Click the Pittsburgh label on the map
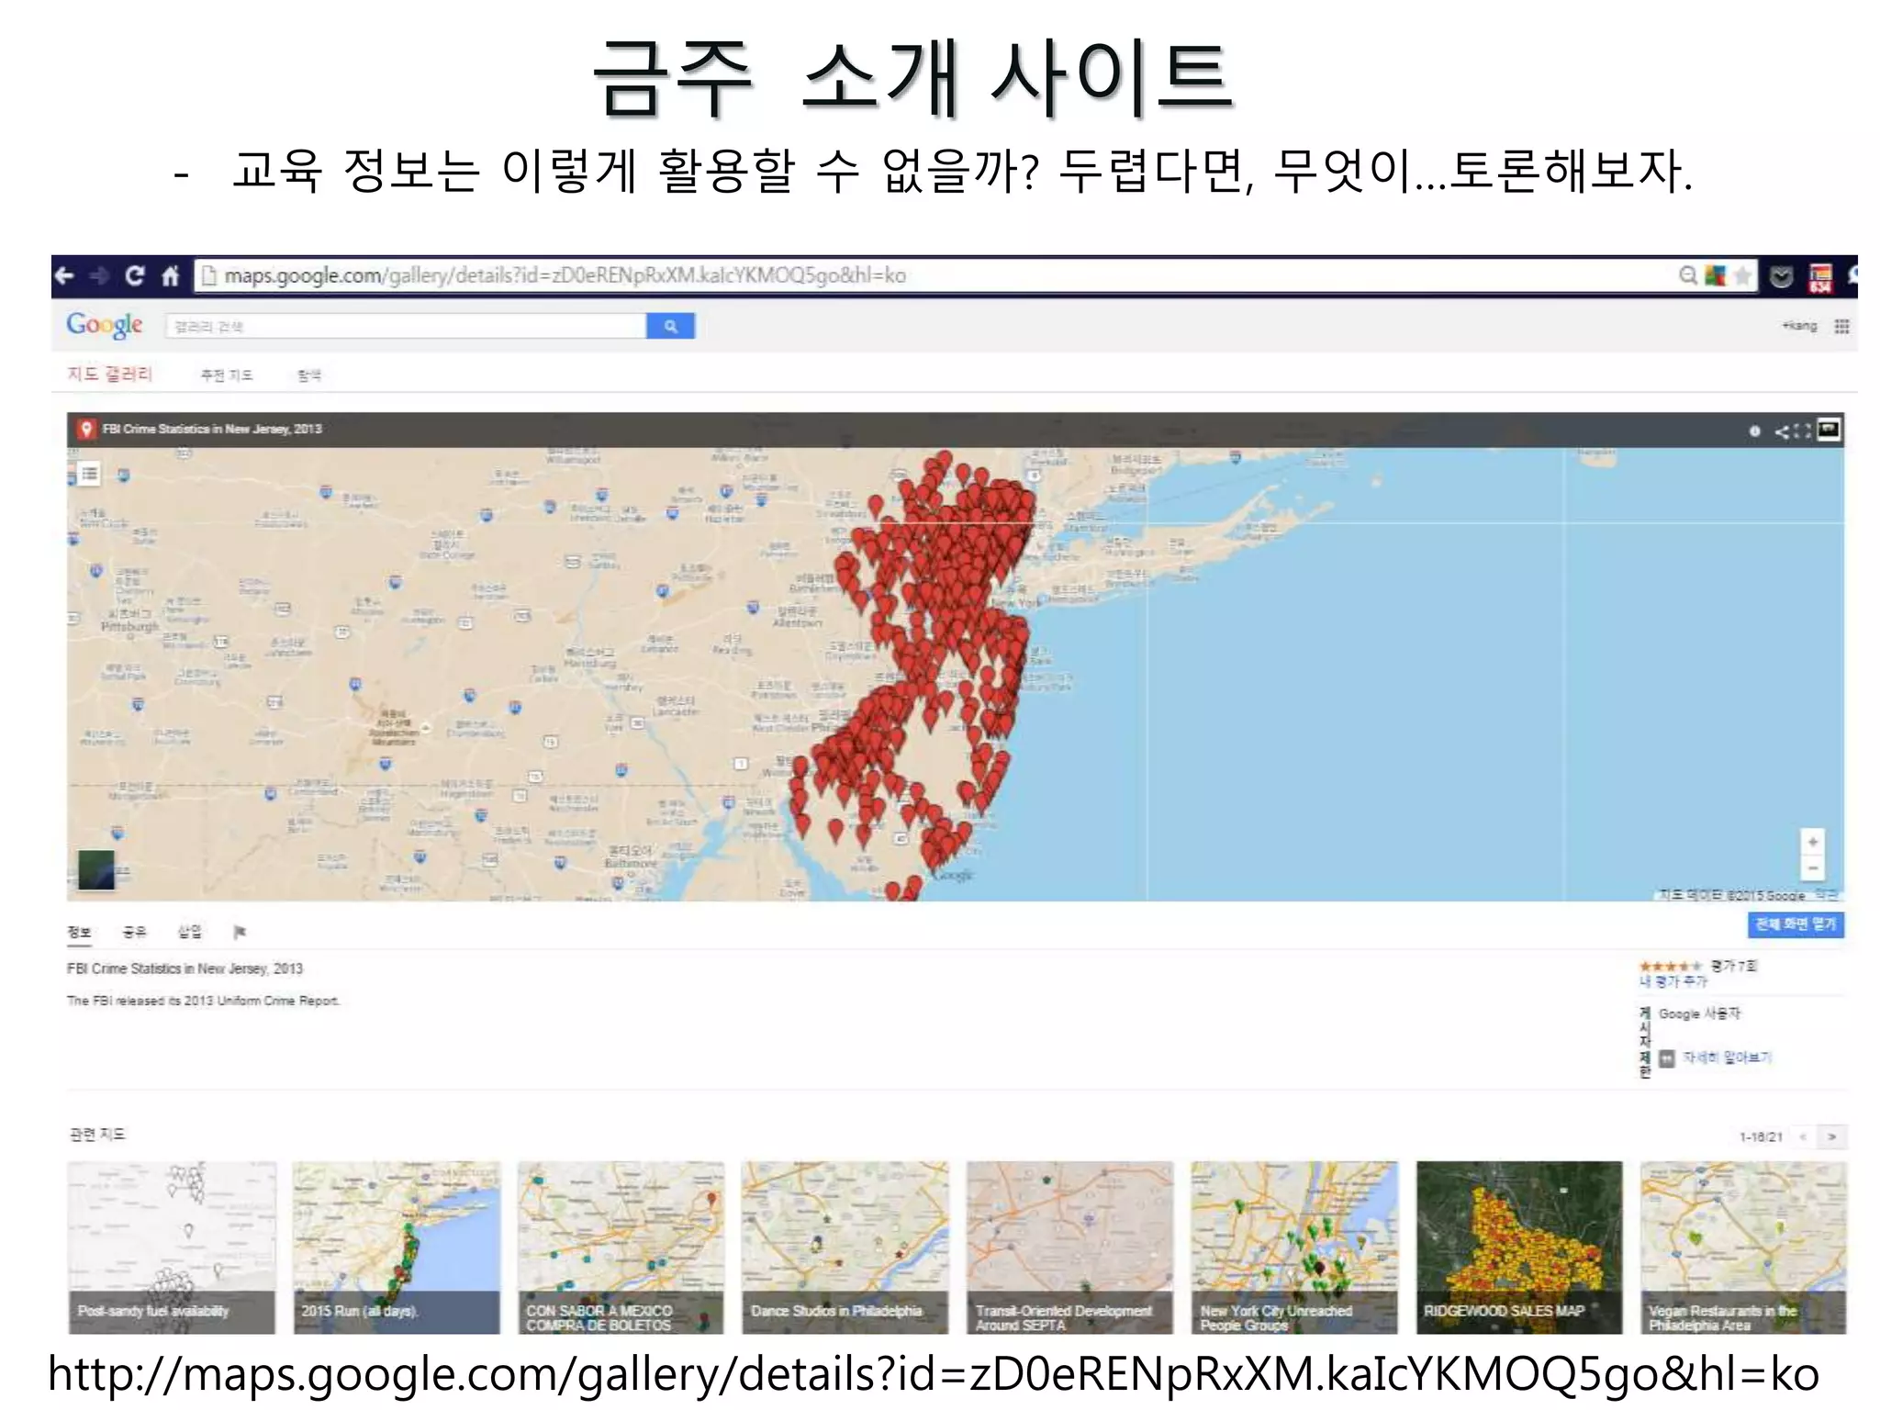This screenshot has height=1410, width=1880. coord(129,626)
